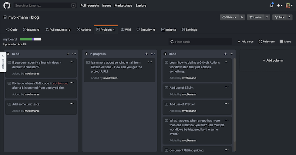The width and height of the screenshot is (296, 155).
Task: Click the Add cards button
Action: coord(245,42)
